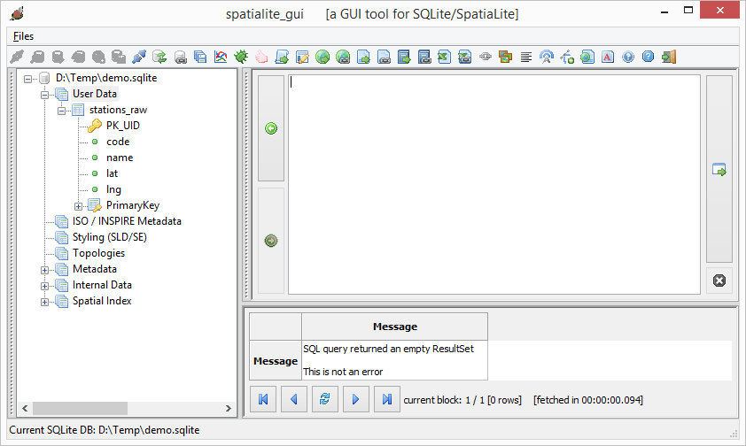Click the database with green refresh arrows icon
Screen dimensions: 746x446
[159, 57]
